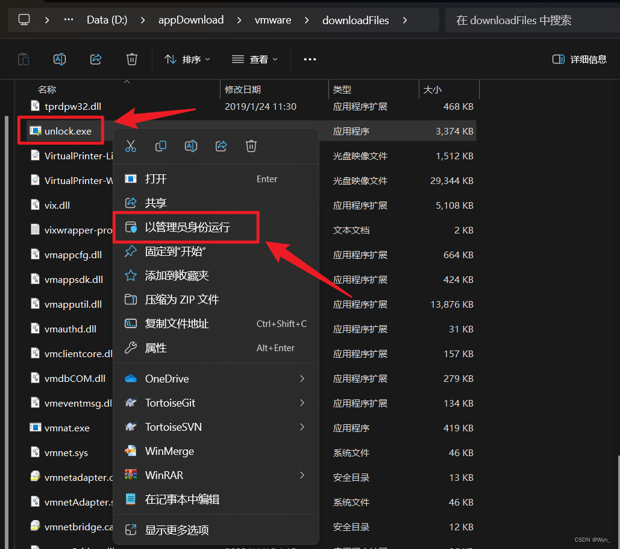This screenshot has height=549, width=620.
Task: Navigate to Data (D:) in the address bar
Action: (x=107, y=20)
